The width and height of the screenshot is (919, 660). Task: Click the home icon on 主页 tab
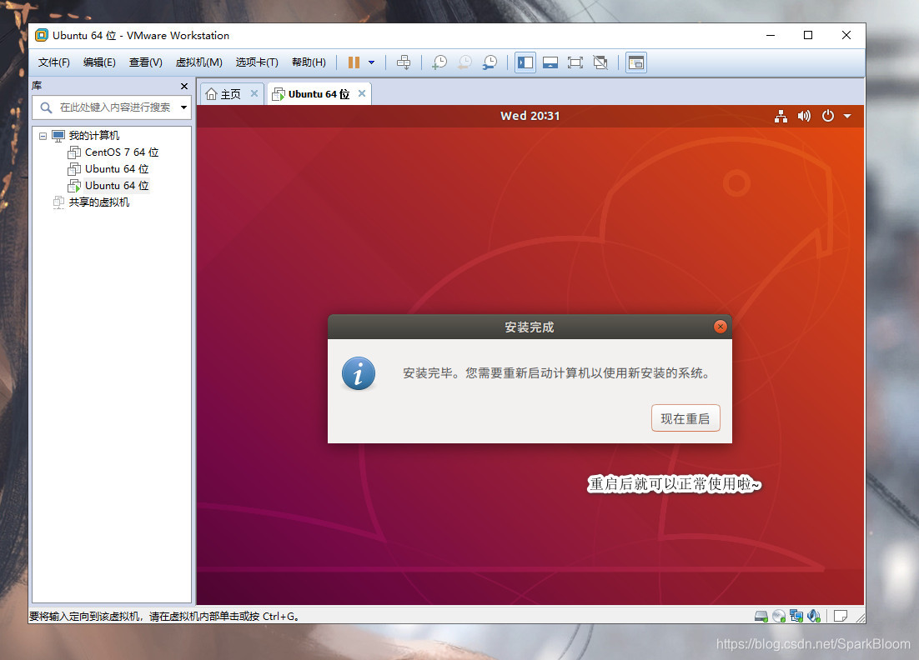(x=212, y=94)
